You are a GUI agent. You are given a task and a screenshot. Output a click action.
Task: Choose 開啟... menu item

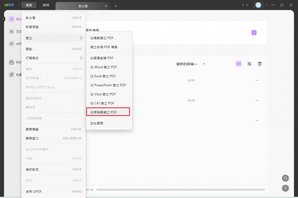(54, 49)
